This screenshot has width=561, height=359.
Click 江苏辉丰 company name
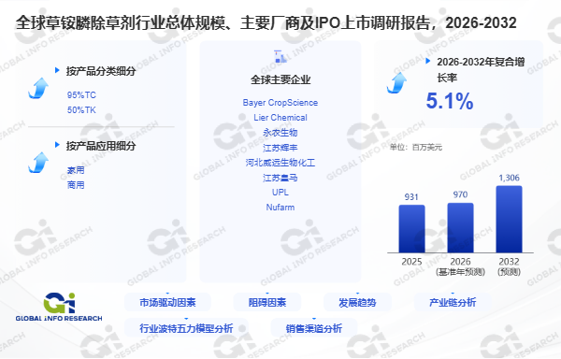click(x=280, y=148)
